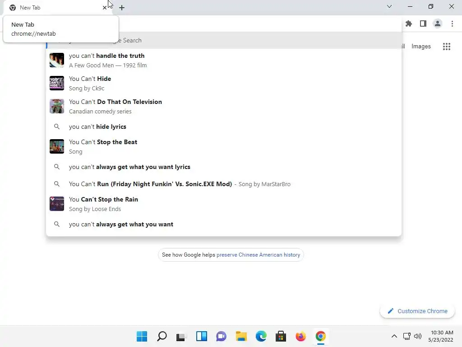Click the Images link

pyautogui.click(x=421, y=47)
